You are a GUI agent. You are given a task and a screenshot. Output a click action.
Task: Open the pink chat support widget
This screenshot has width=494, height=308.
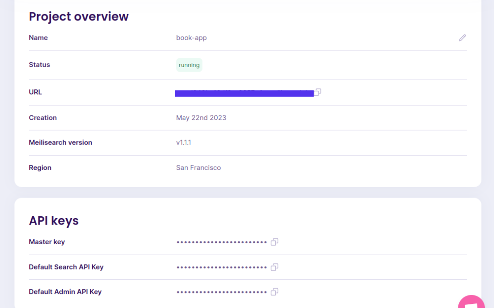(472, 303)
